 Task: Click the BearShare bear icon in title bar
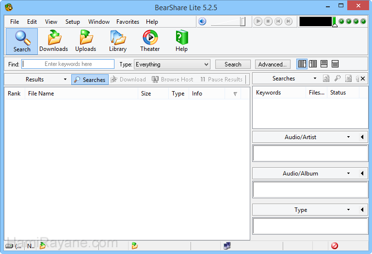tap(9, 7)
